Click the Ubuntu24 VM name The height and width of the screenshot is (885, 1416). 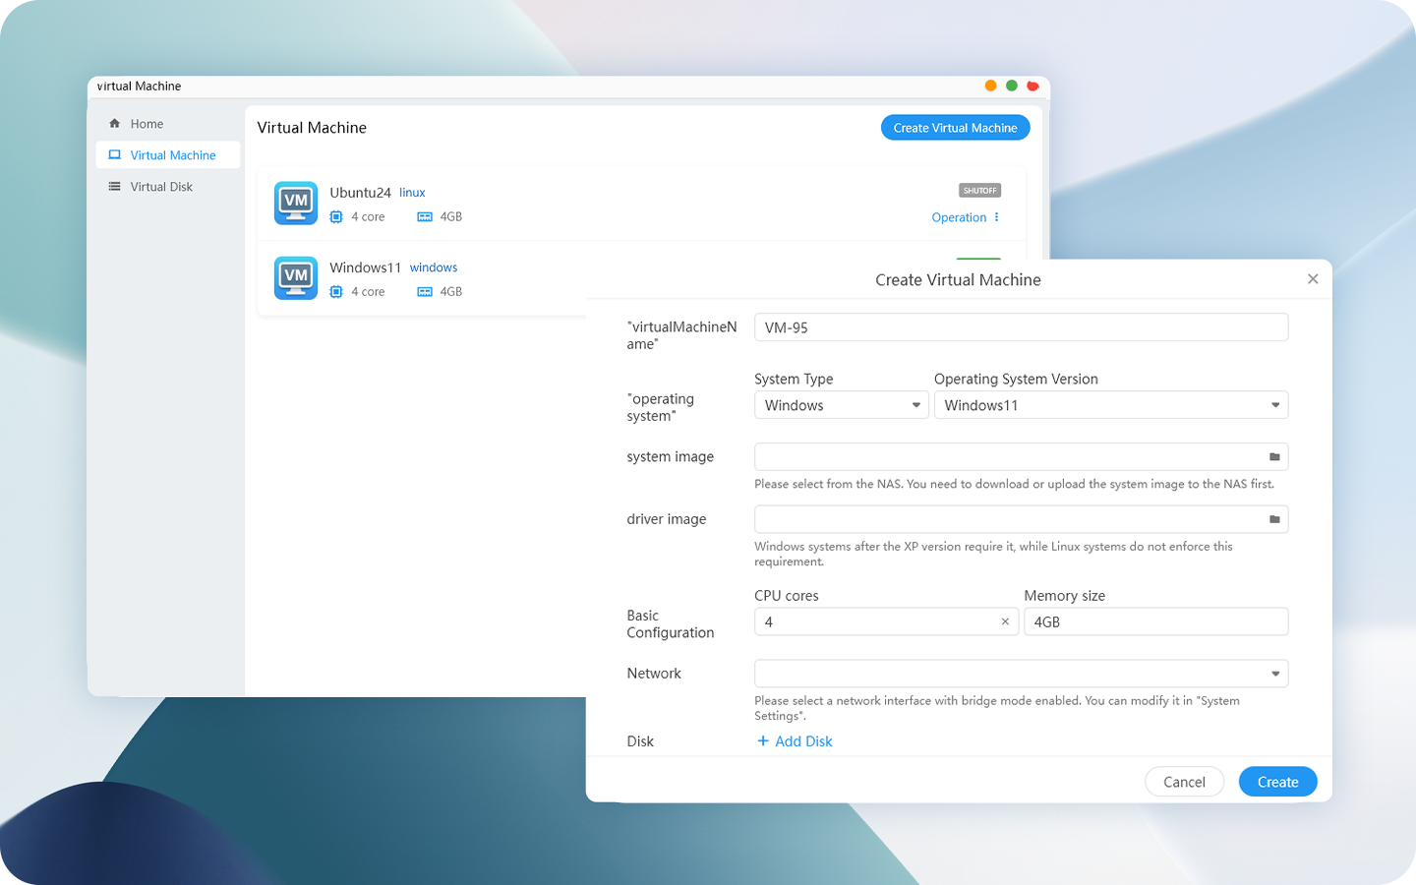pos(360,193)
